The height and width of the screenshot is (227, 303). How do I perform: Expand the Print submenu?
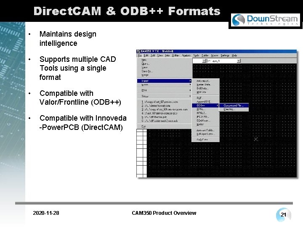coord(165,90)
